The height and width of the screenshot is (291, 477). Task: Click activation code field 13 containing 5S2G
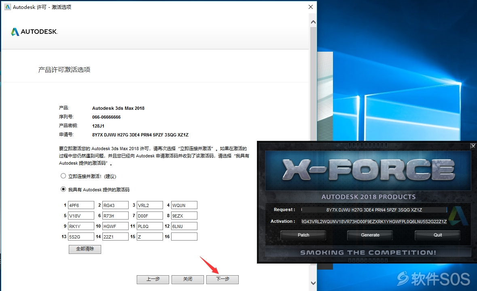(x=81, y=237)
